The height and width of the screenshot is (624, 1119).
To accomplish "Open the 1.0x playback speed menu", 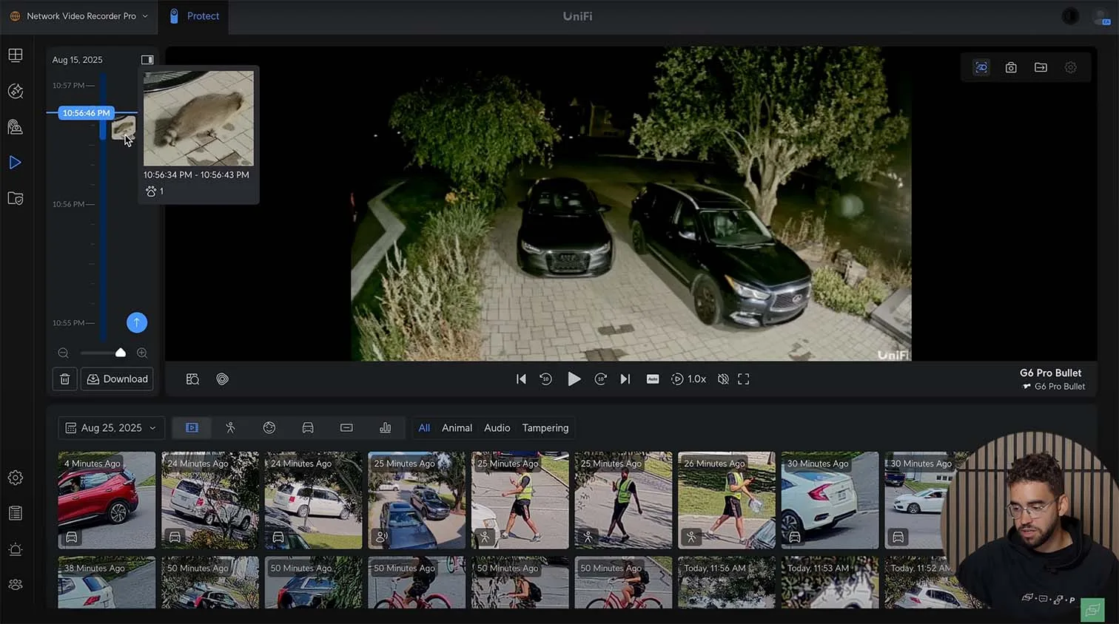I will (x=688, y=379).
